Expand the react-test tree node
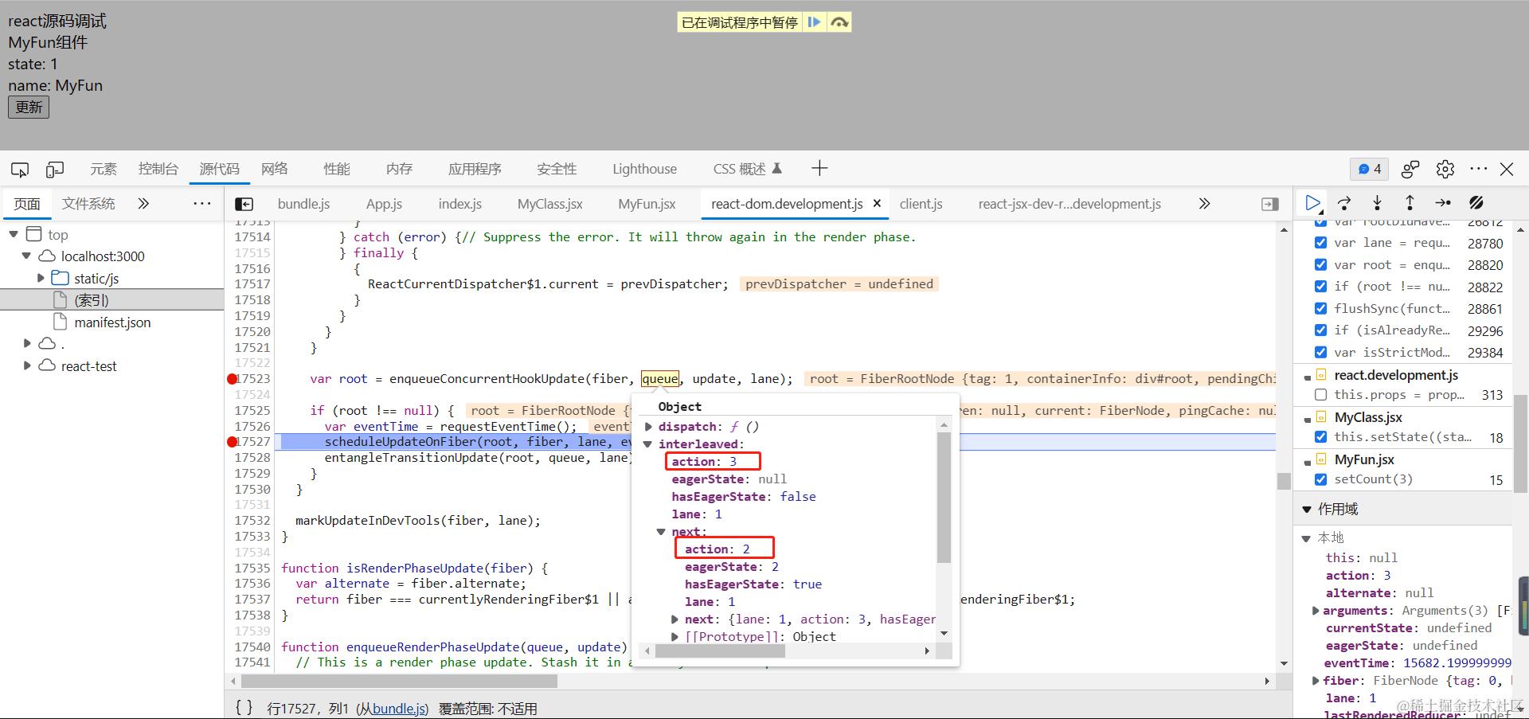Viewport: 1529px width, 719px height. coord(27,365)
